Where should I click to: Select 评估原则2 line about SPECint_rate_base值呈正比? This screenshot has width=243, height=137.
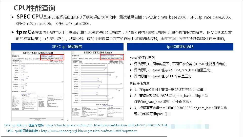(x=173, y=70)
